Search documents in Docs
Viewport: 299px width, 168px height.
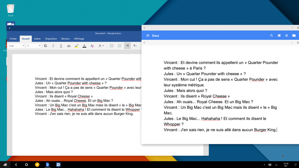(272, 35)
